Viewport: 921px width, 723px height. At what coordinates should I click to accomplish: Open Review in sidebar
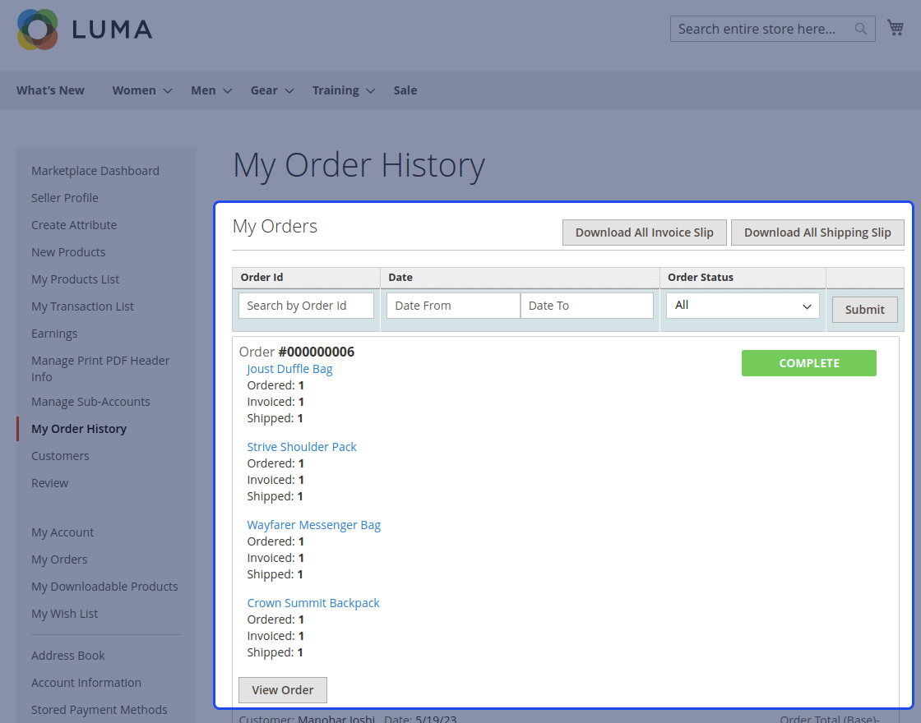(x=49, y=483)
